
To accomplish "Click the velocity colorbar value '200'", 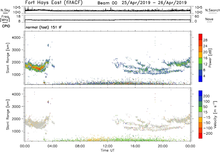I will coord(207,96).
